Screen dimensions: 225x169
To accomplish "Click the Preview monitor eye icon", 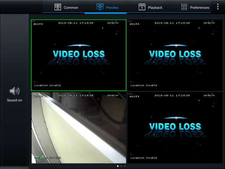I will coord(100,7).
